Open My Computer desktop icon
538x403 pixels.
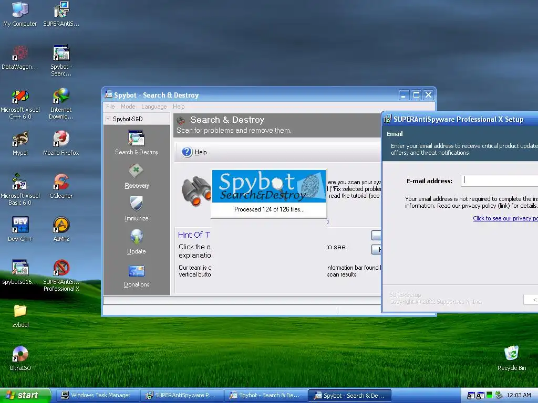click(x=20, y=14)
